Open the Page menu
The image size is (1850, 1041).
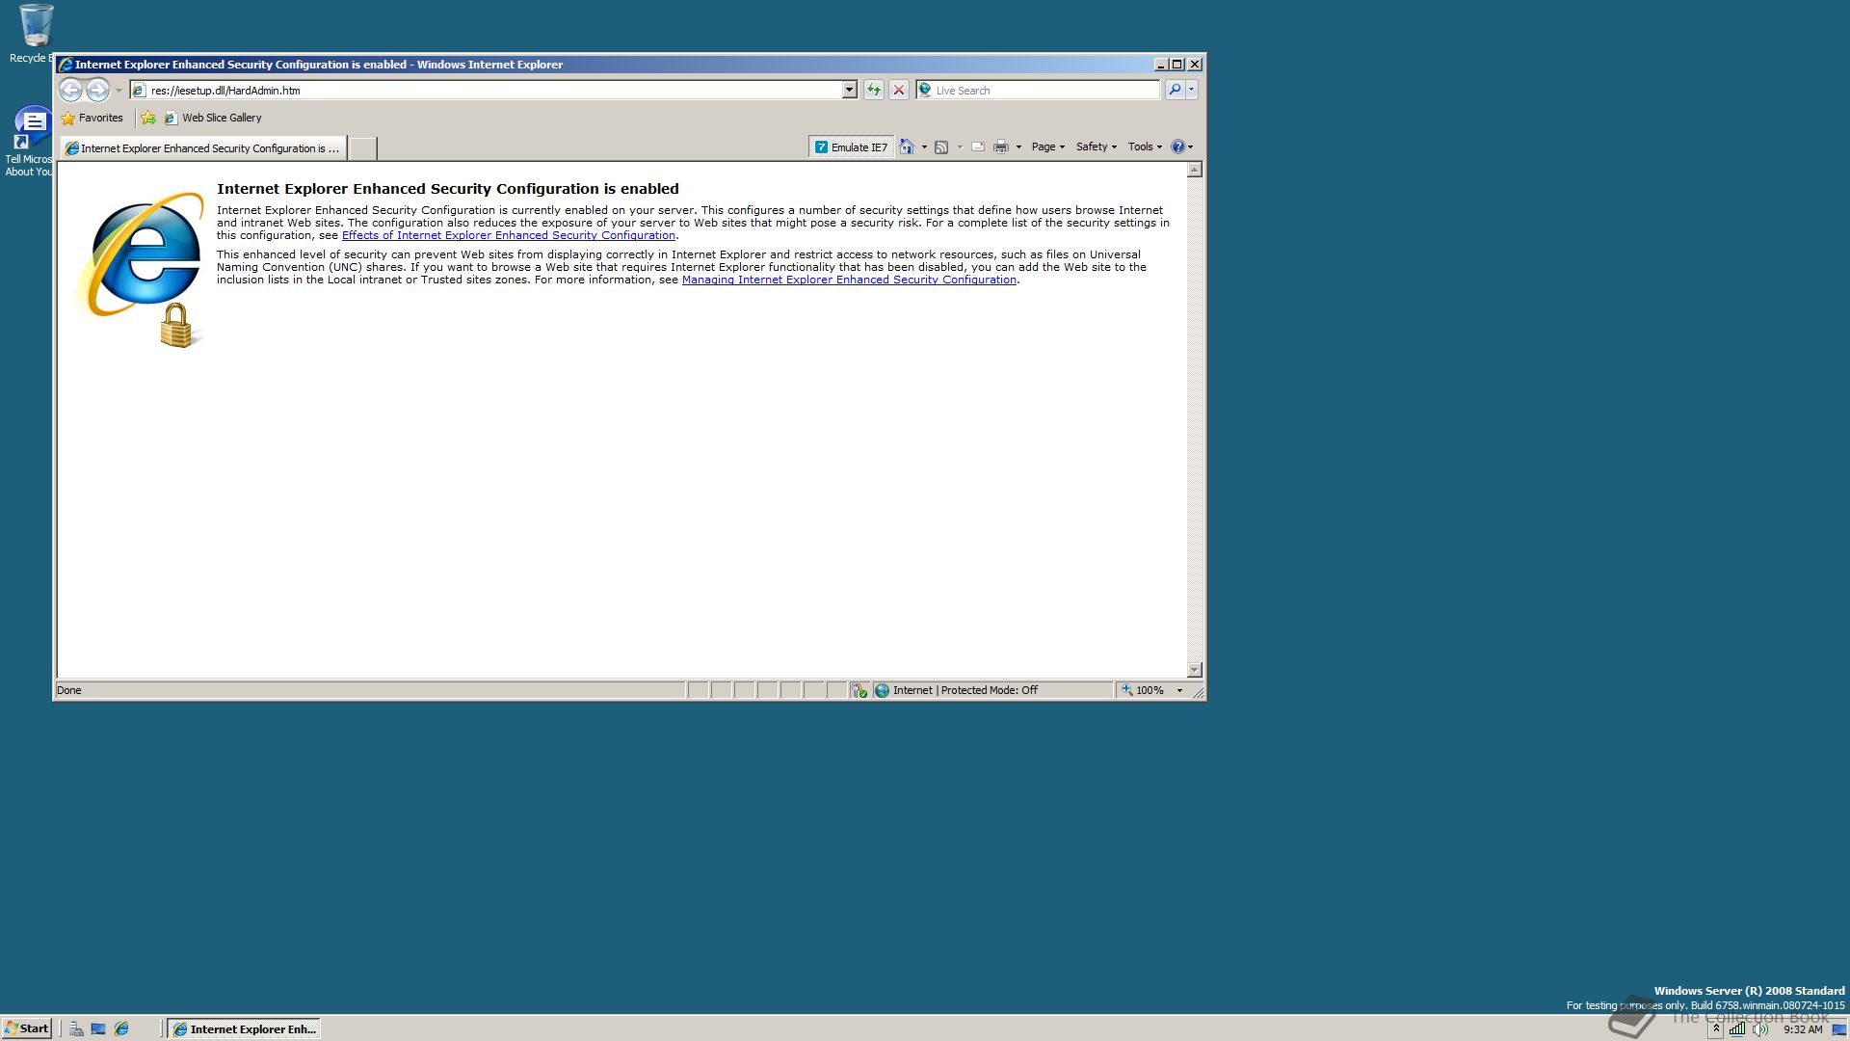pyautogui.click(x=1047, y=147)
